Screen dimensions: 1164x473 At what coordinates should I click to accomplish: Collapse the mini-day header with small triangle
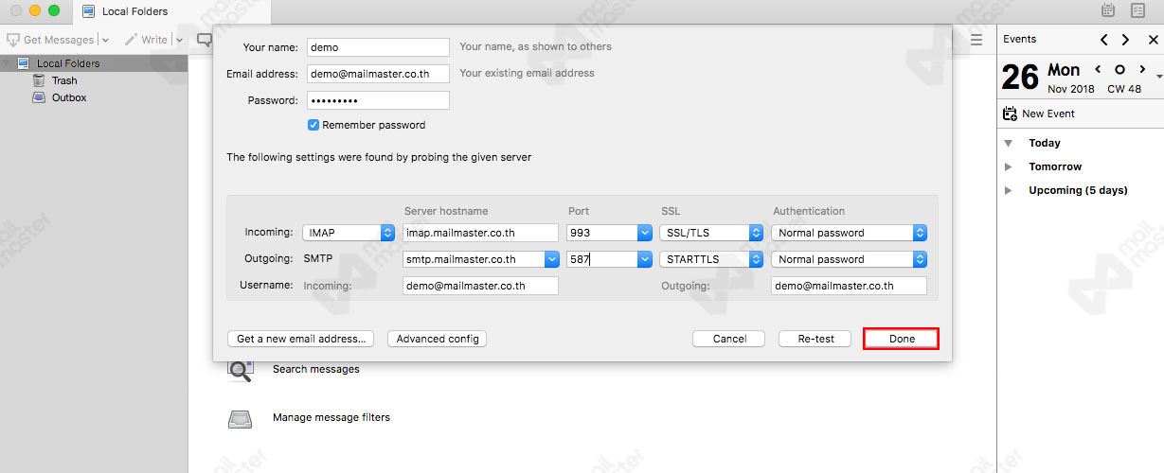click(x=1159, y=77)
